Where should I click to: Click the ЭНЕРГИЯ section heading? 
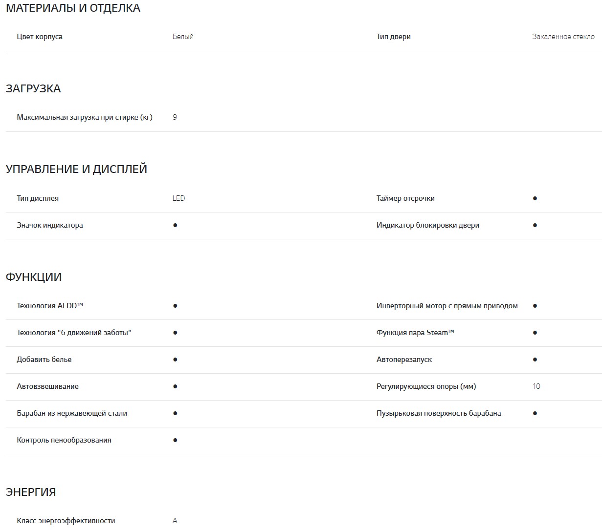[31, 492]
